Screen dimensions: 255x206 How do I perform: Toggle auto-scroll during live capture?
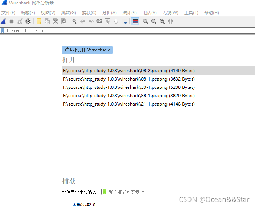pyautogui.click(x=124, y=21)
